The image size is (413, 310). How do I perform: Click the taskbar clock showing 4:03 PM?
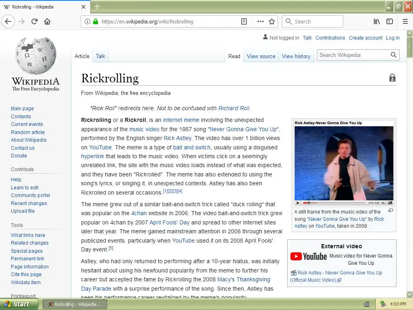click(x=398, y=304)
